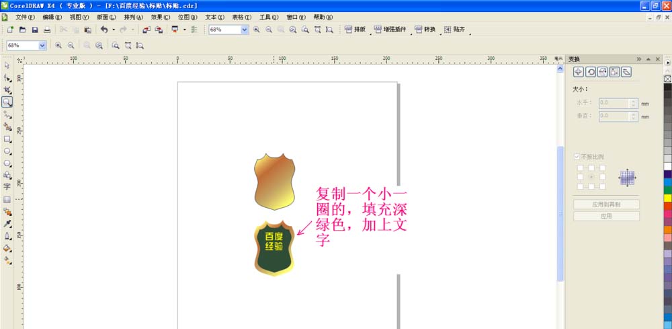Viewport: 672px width, 329px height.
Task: Create a new document from toolbar
Action: [10, 30]
